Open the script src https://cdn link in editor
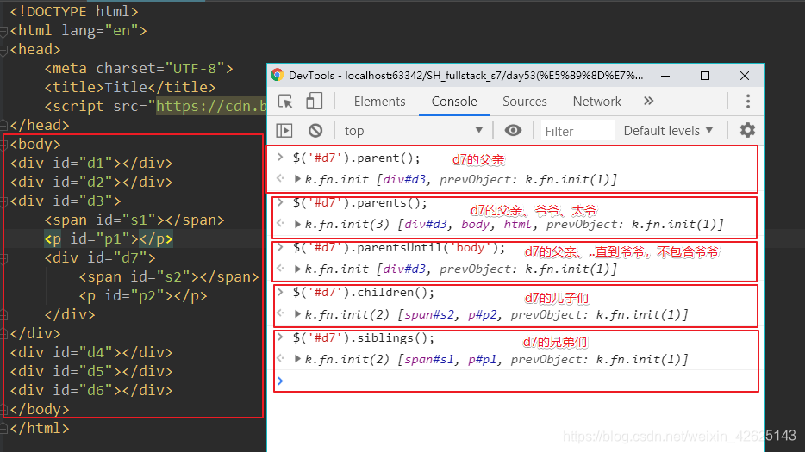The width and height of the screenshot is (805, 452). (x=211, y=106)
